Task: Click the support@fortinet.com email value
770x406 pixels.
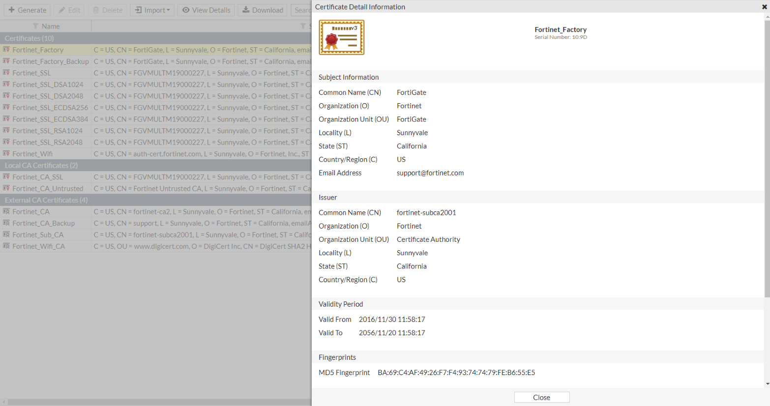Action: click(x=430, y=173)
